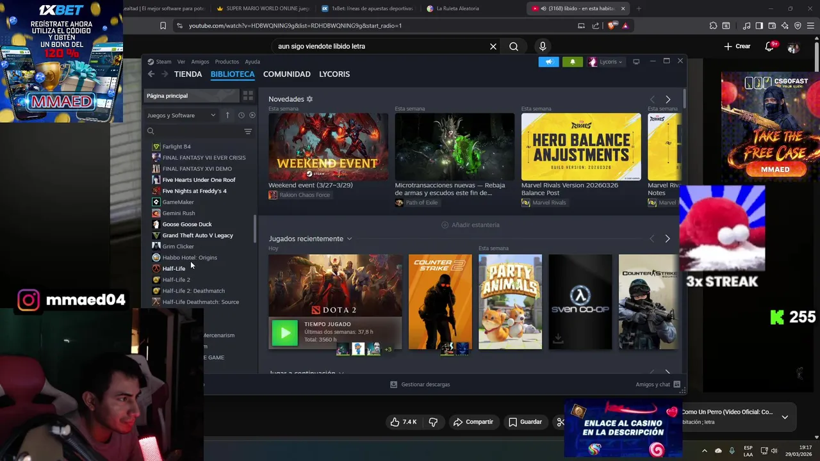The height and width of the screenshot is (461, 820).
Task: Open the Counter-Strike 2 game cover
Action: pos(440,302)
